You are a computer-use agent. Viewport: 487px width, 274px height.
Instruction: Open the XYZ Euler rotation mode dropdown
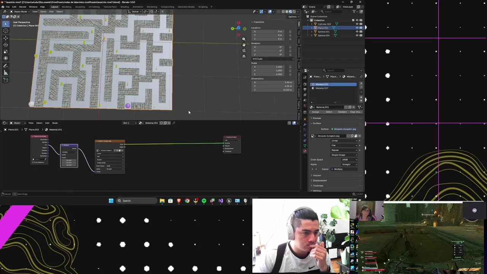pos(272,59)
